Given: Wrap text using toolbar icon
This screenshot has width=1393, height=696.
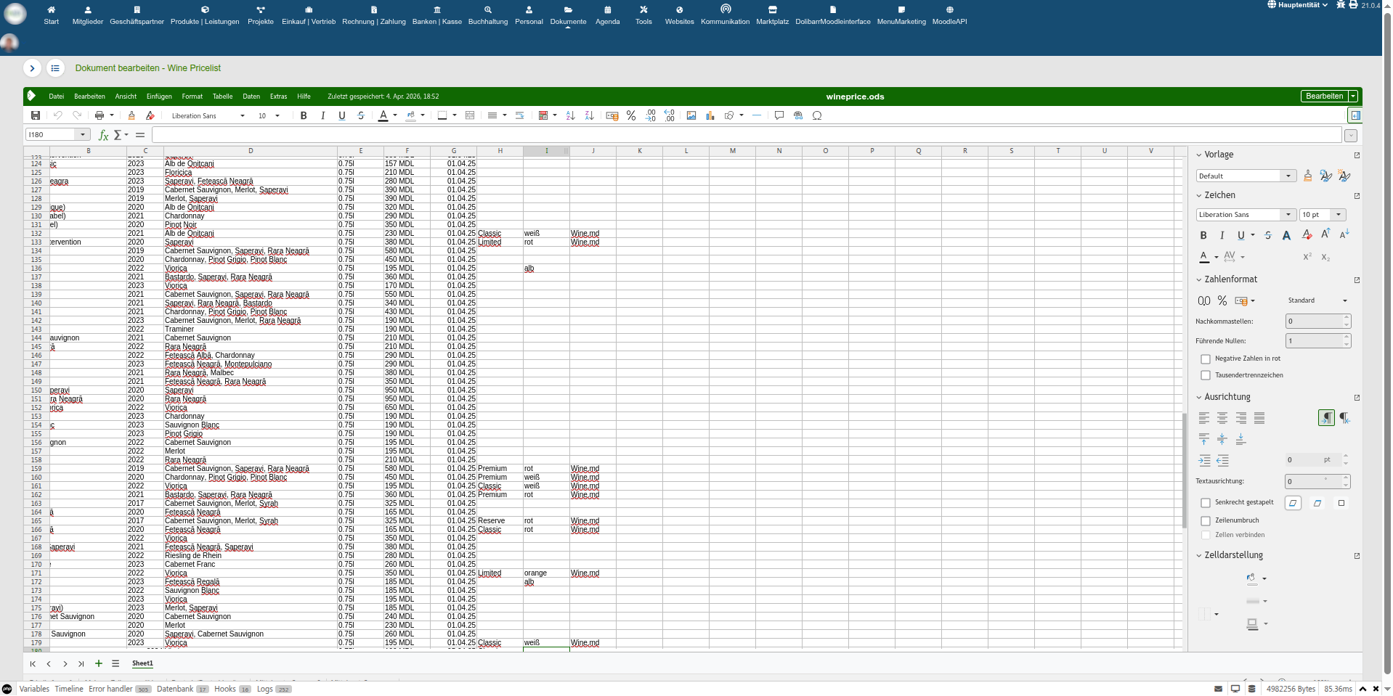Looking at the screenshot, I should pyautogui.click(x=519, y=115).
